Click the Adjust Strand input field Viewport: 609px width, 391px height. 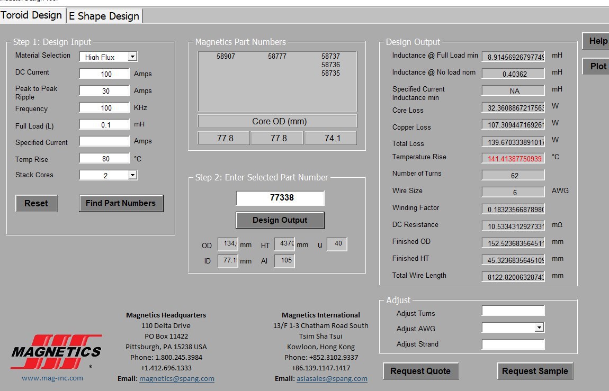(x=513, y=344)
